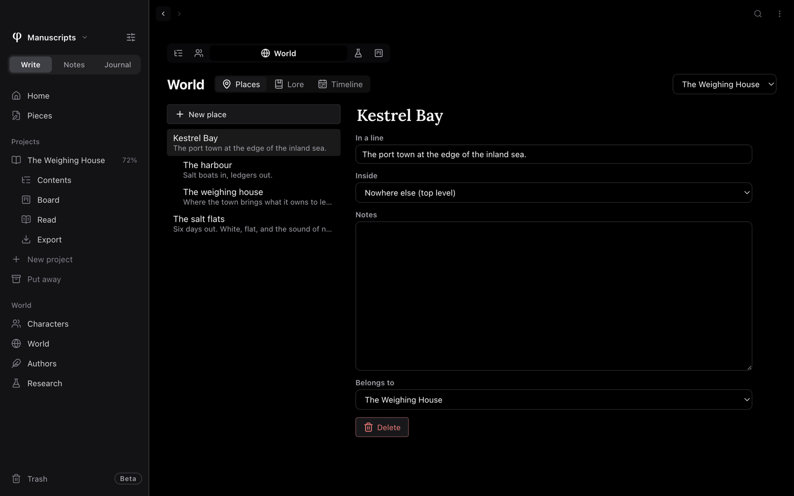Open Export under The Weighing House

tap(79, 240)
